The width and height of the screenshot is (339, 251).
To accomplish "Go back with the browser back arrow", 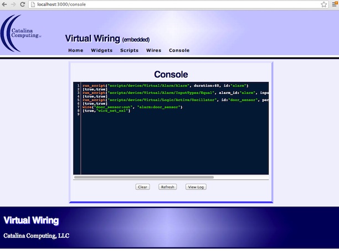I will pos(4,4).
